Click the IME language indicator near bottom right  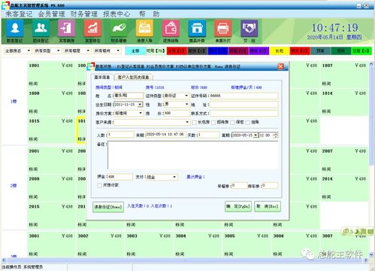[x=346, y=231]
